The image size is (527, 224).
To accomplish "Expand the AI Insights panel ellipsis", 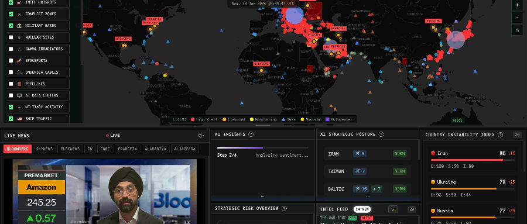I will point(262,197).
